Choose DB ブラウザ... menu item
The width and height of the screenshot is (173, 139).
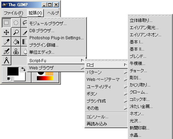[x=57, y=31]
